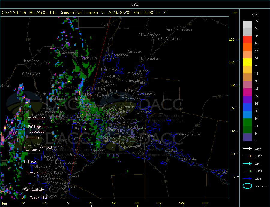
Task: Select the magenta 39-42 dBZ swatch
Action: 247,92
